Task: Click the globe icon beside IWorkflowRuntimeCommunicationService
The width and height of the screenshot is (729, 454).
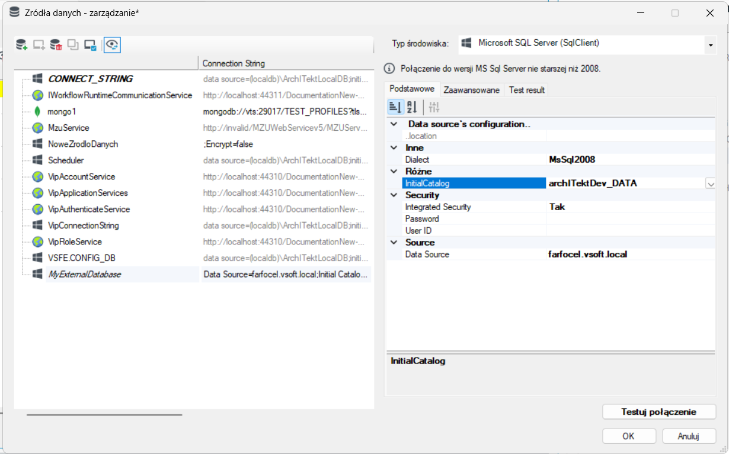Action: coord(37,95)
